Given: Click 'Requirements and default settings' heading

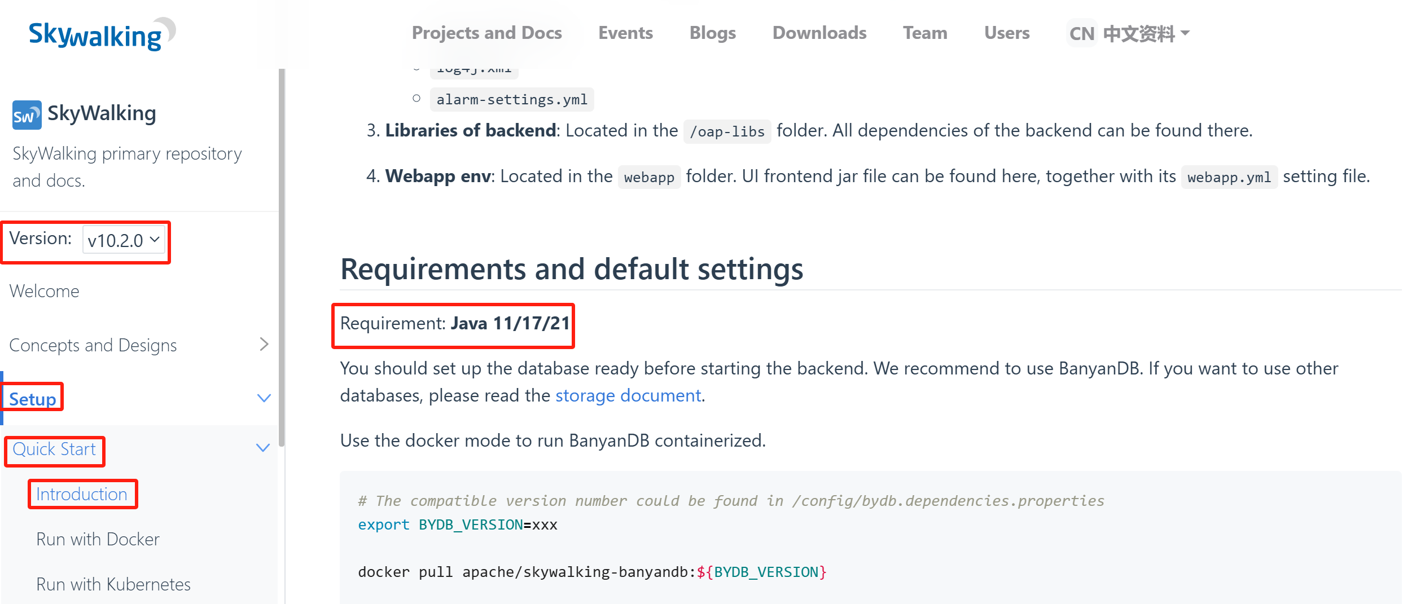Looking at the screenshot, I should pyautogui.click(x=571, y=268).
